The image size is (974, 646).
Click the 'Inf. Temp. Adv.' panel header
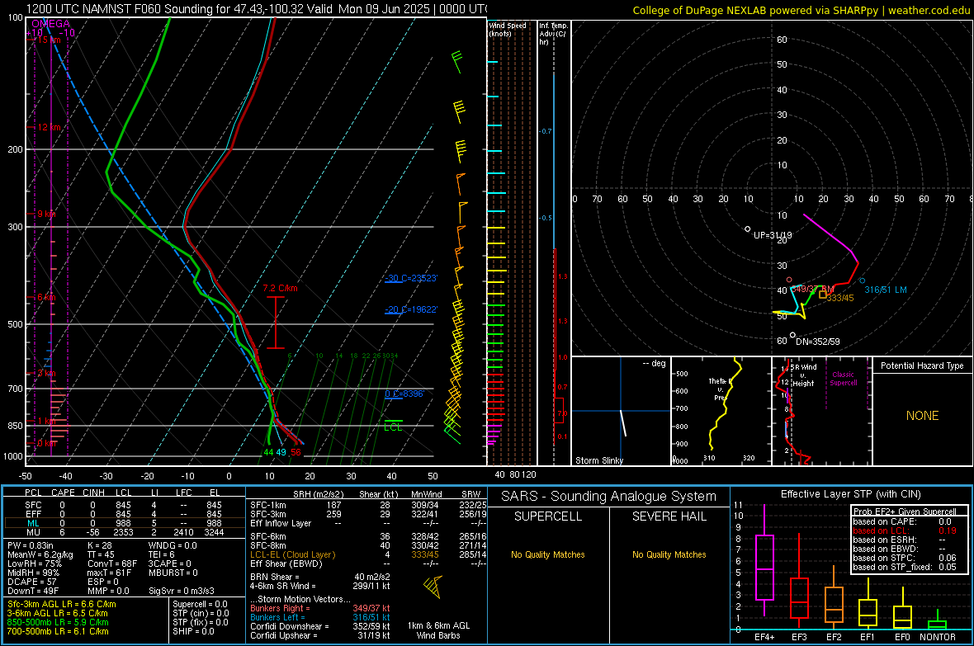(x=553, y=34)
